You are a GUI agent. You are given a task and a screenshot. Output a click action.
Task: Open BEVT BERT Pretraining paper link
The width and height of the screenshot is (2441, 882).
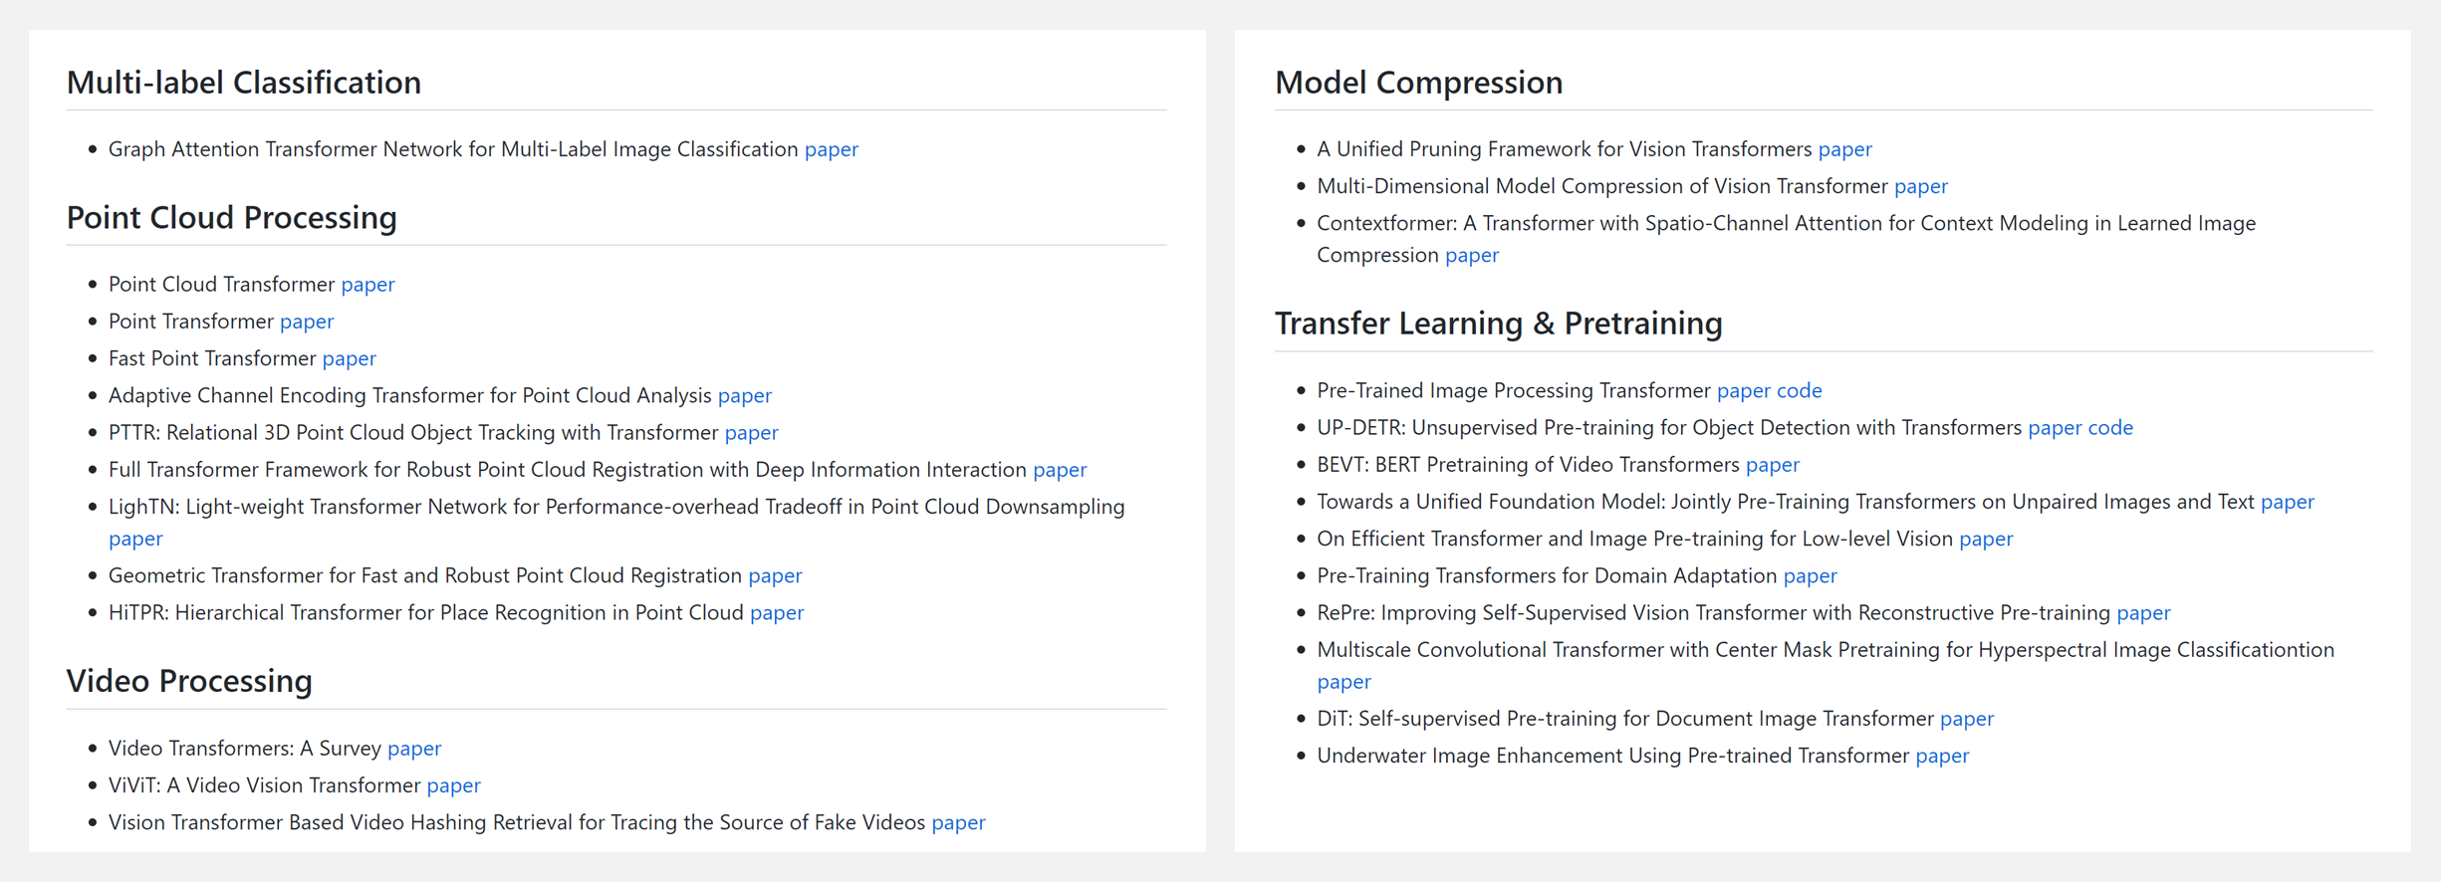coord(1772,465)
